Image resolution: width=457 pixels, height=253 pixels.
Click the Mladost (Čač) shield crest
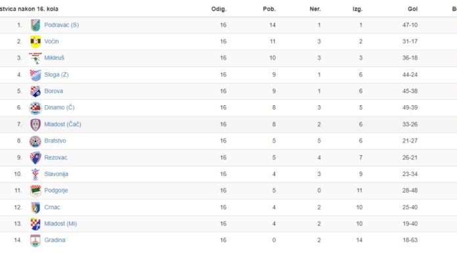[35, 124]
